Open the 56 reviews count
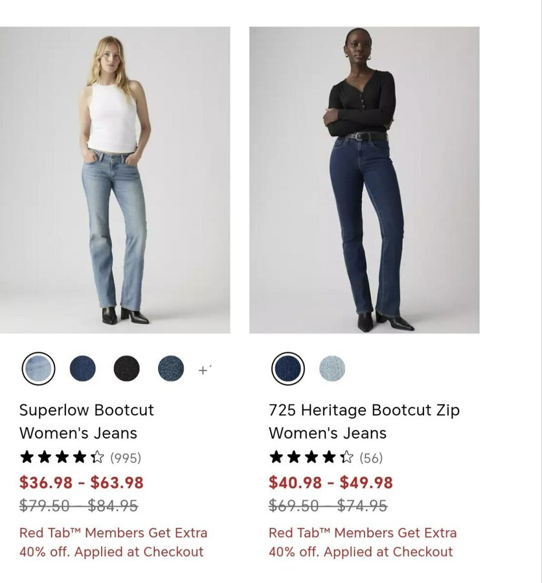This screenshot has width=542, height=583. coord(371,458)
